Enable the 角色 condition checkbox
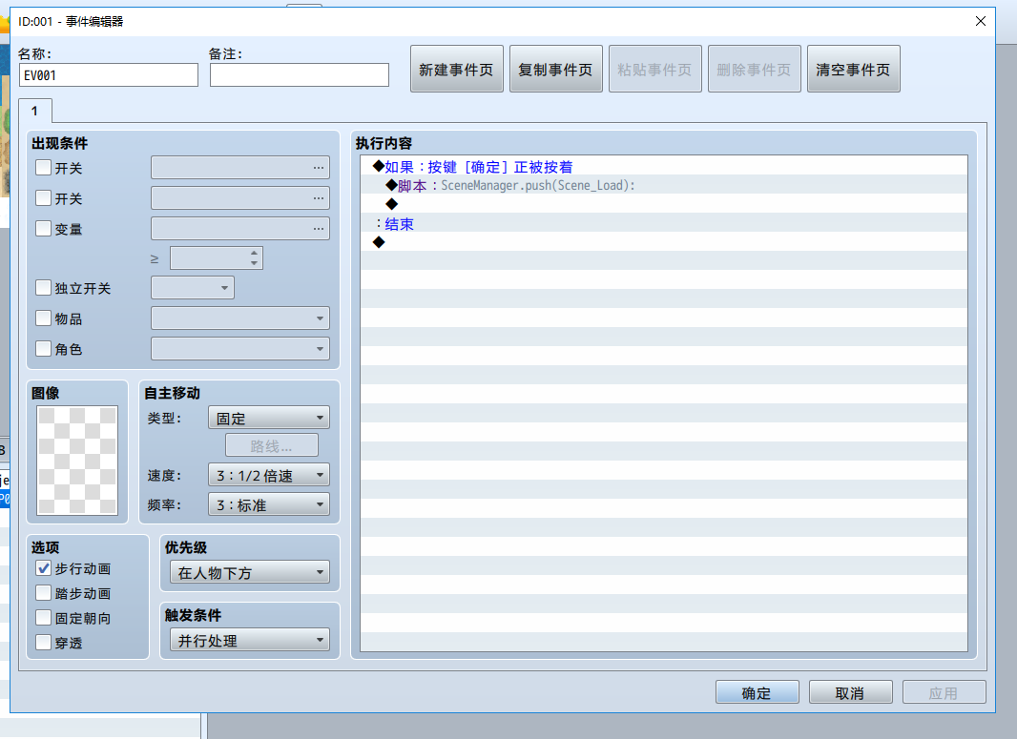Screen dimensions: 1017x739 click(44, 349)
